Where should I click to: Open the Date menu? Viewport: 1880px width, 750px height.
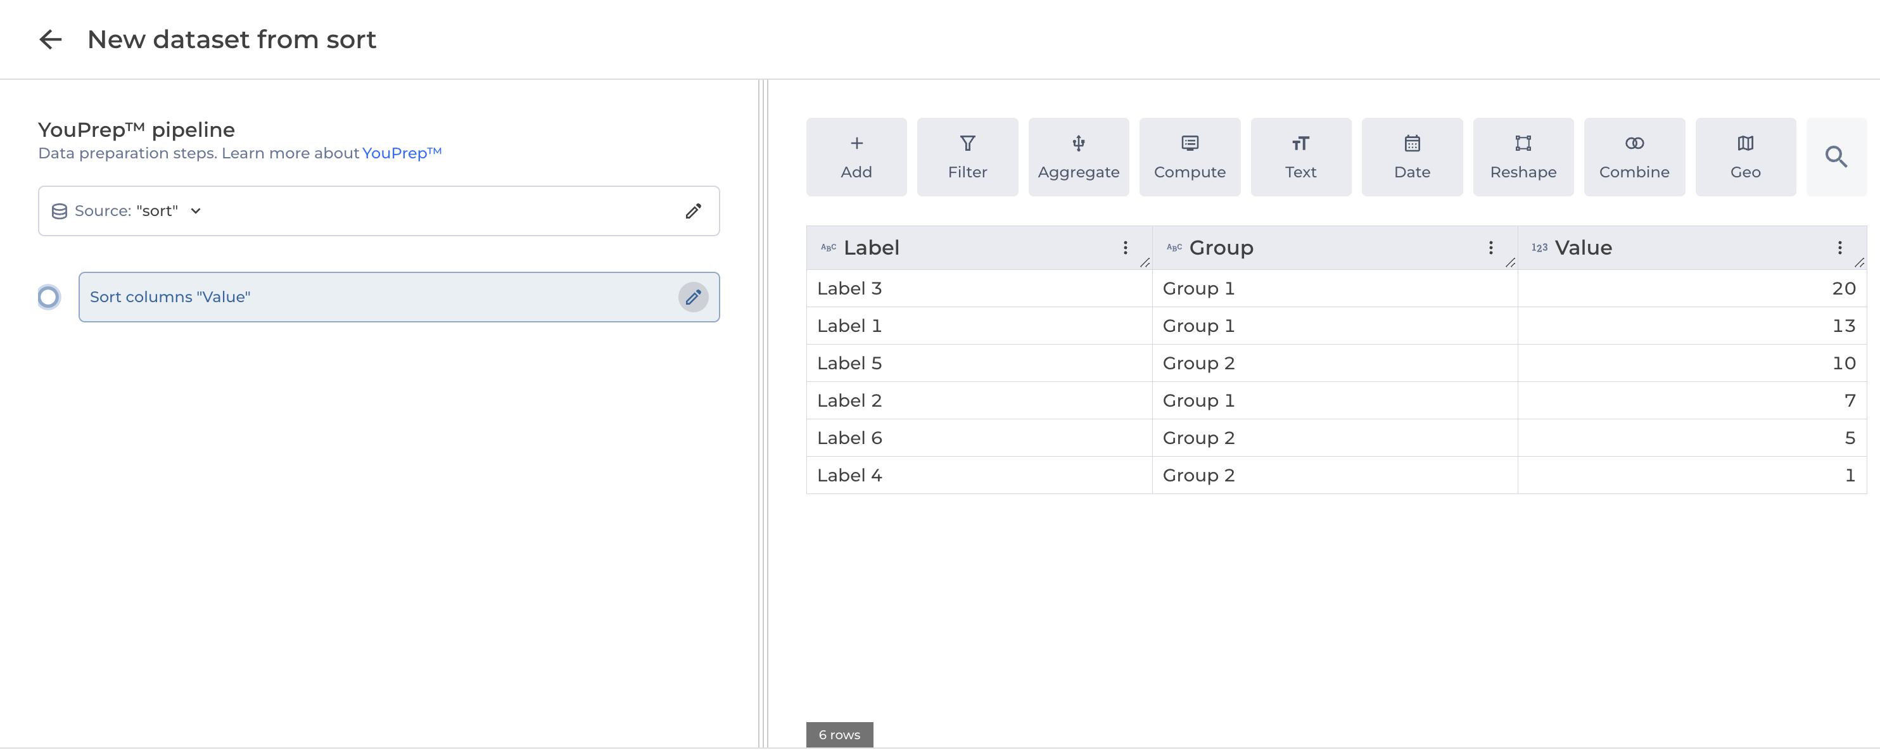1411,157
